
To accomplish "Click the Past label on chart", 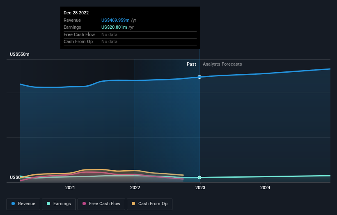I will point(191,64).
